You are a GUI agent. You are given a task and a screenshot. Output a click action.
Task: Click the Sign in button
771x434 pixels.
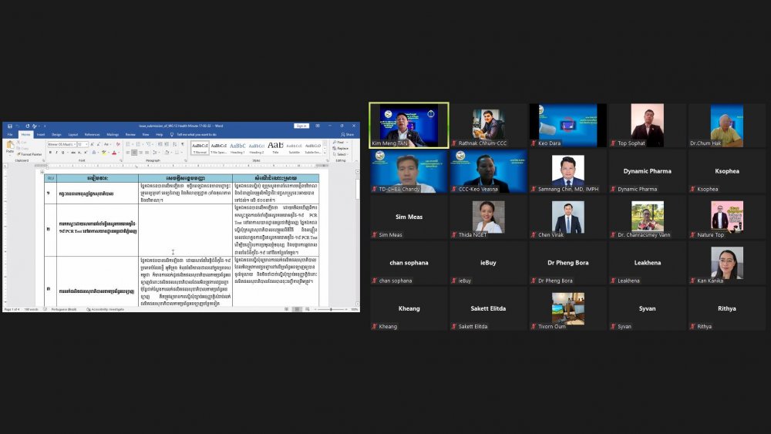click(301, 126)
